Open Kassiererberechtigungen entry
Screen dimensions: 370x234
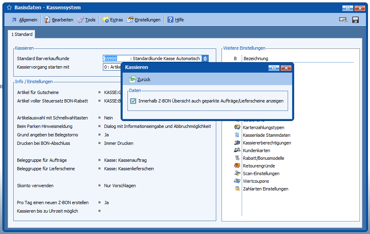point(267,143)
